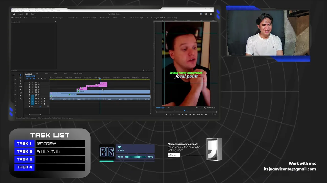
Task: Toggle timeline Snap magnet icon
Action: coord(30,79)
